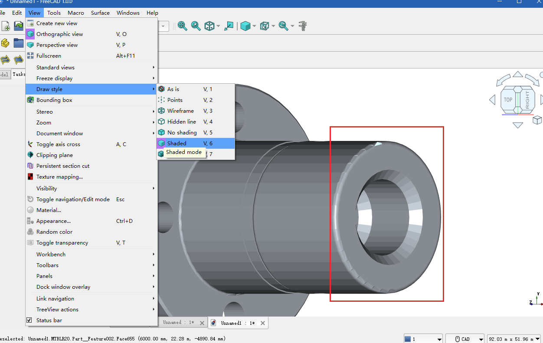
Task: Click the Fit All zoom toolbar icon
Action: click(x=182, y=26)
